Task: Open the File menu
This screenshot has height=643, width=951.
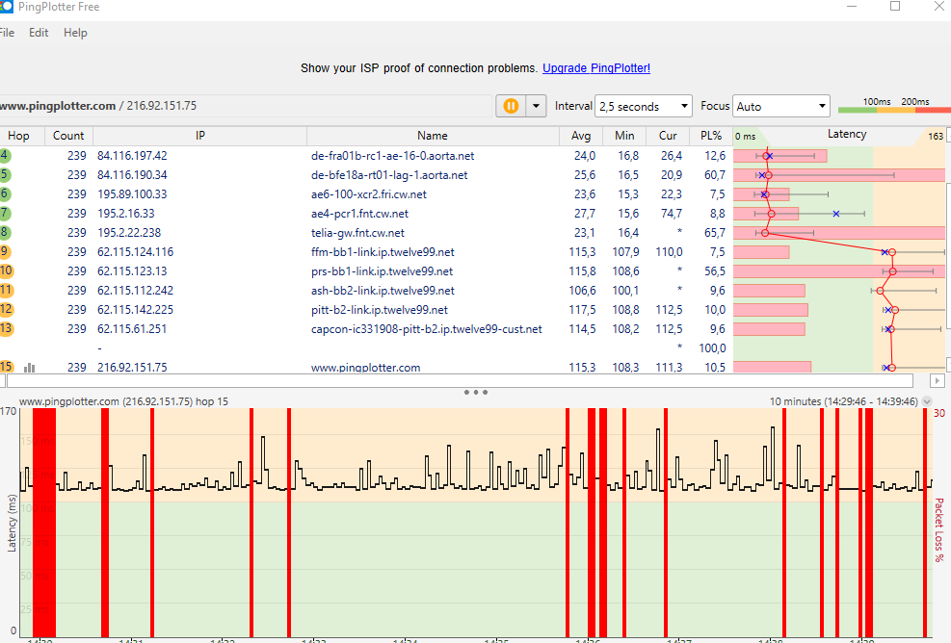Action: (7, 33)
